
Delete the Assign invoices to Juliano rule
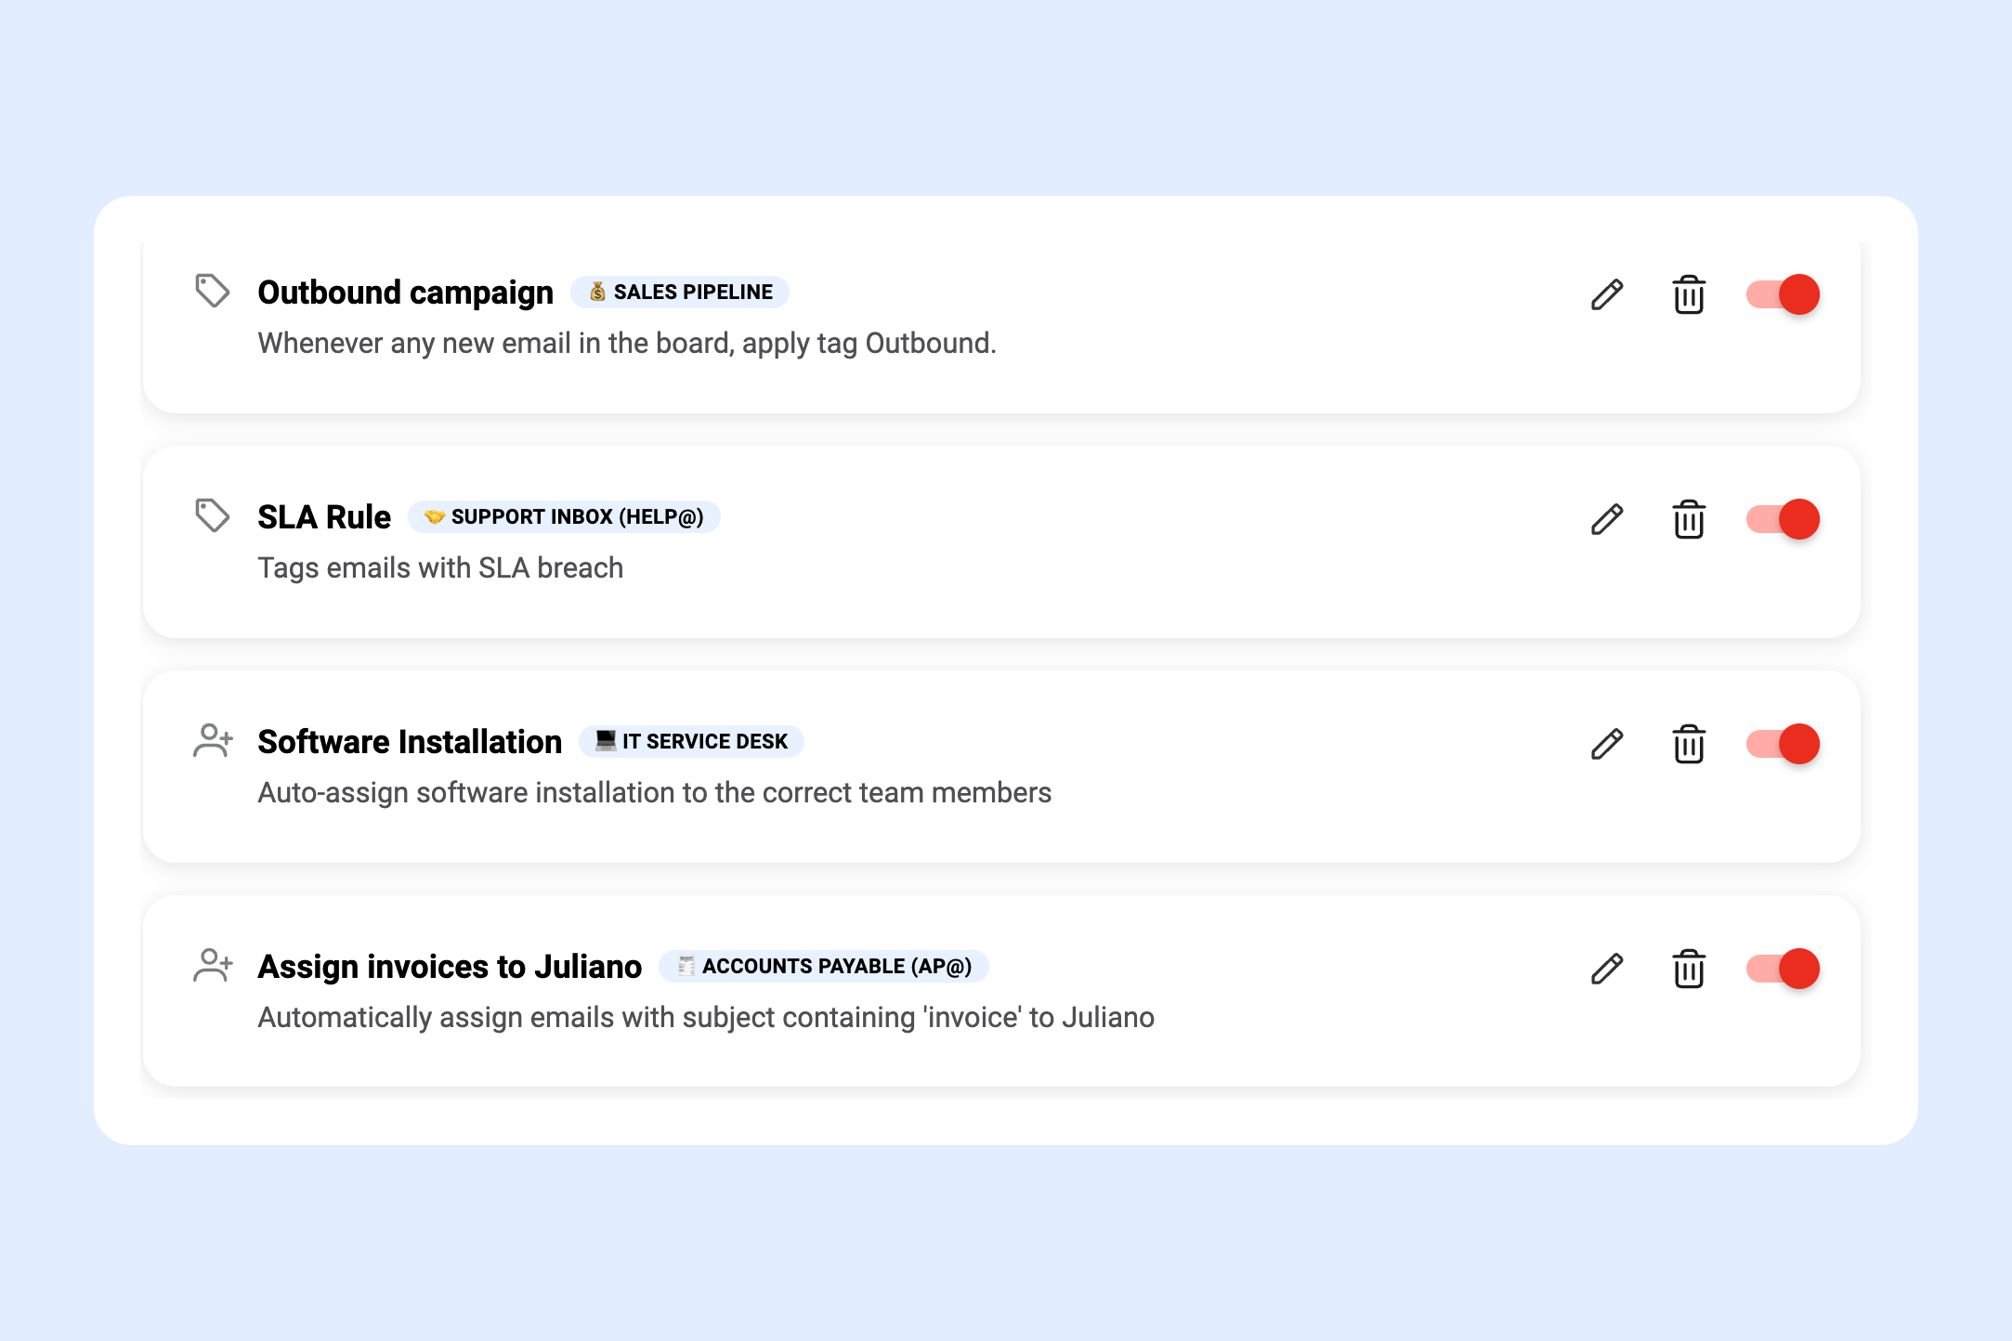pos(1689,969)
